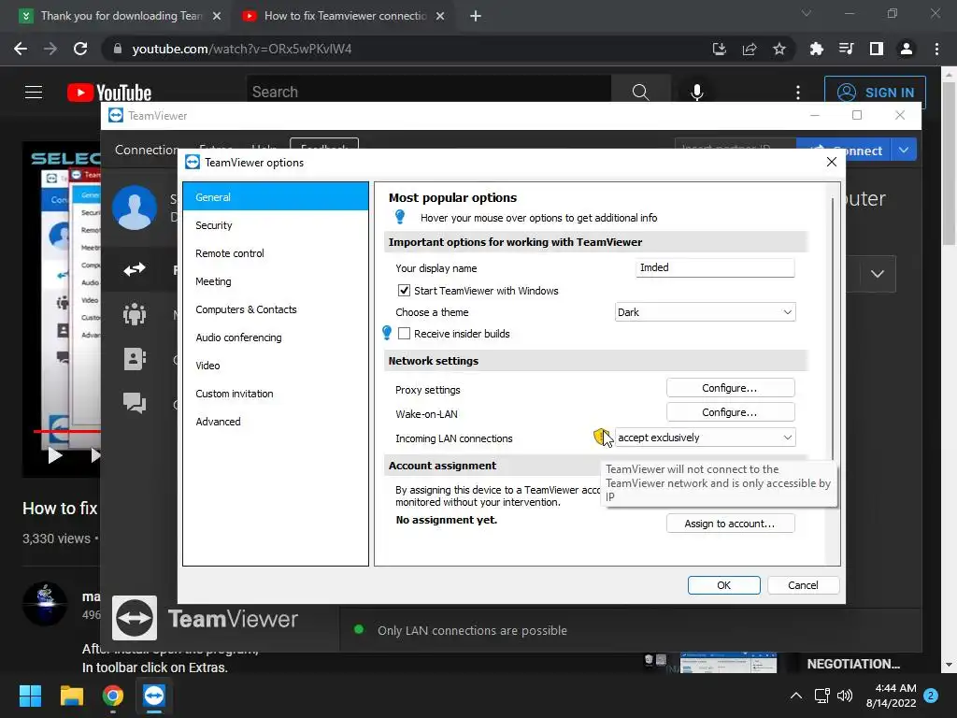Open Chrome extensions puzzle icon

point(816,49)
